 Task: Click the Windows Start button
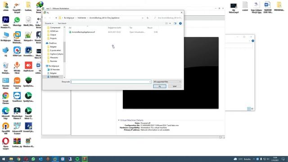tap(4, 159)
